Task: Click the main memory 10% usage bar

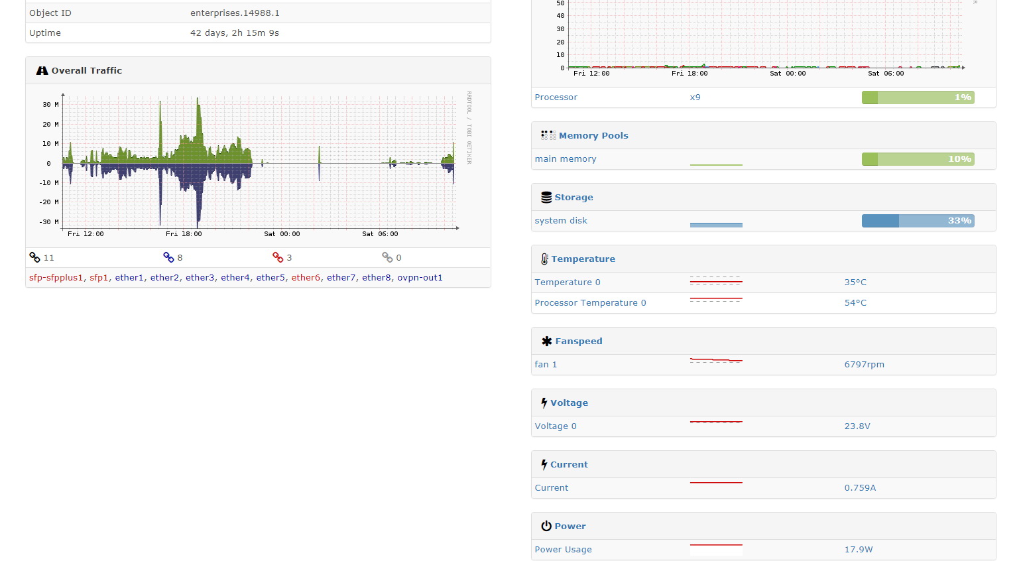Action: point(918,159)
